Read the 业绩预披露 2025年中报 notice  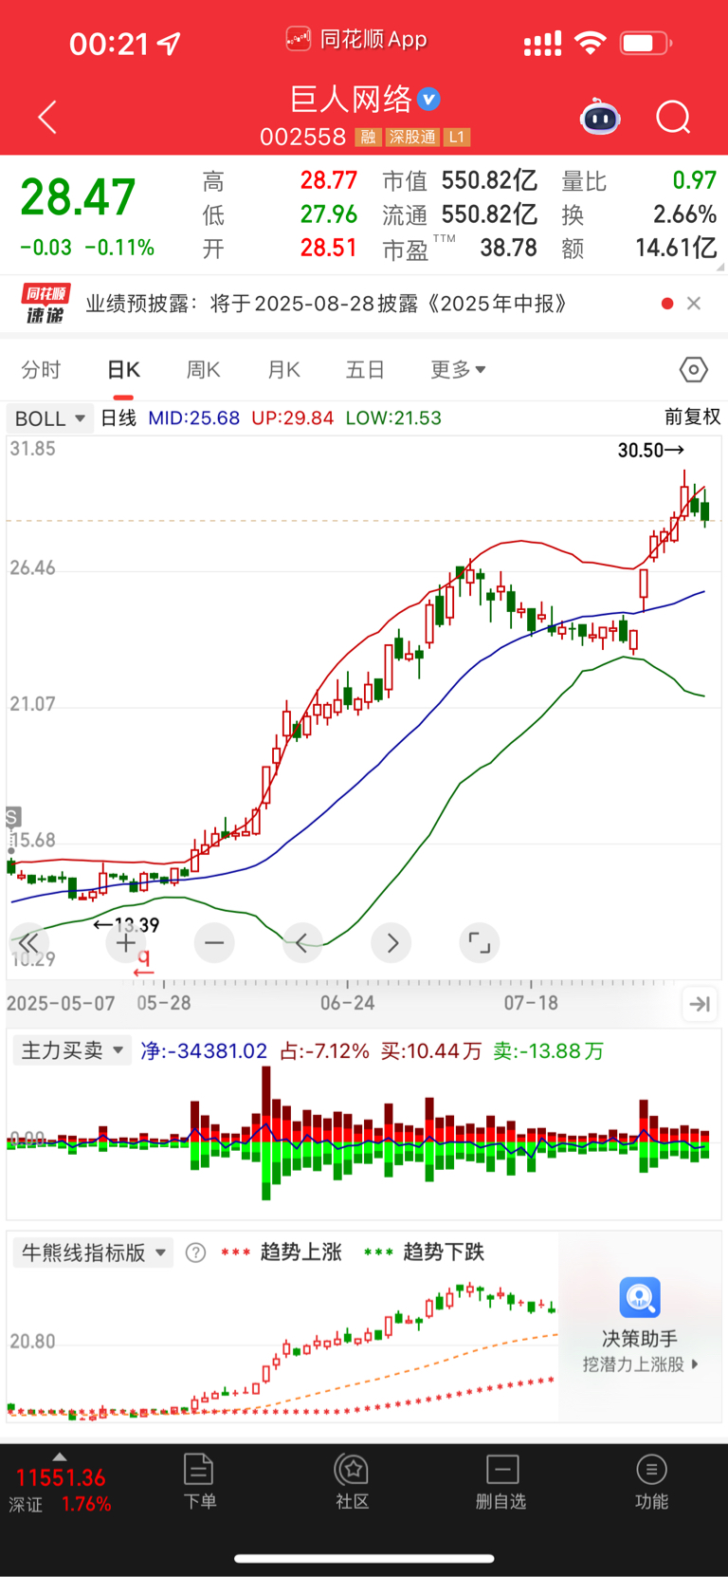(x=326, y=304)
